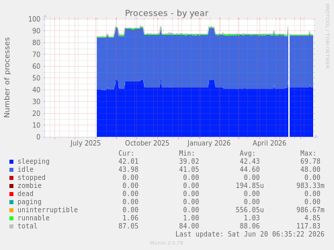
Task: Click the 'runnable' legend label
Action: click(34, 218)
